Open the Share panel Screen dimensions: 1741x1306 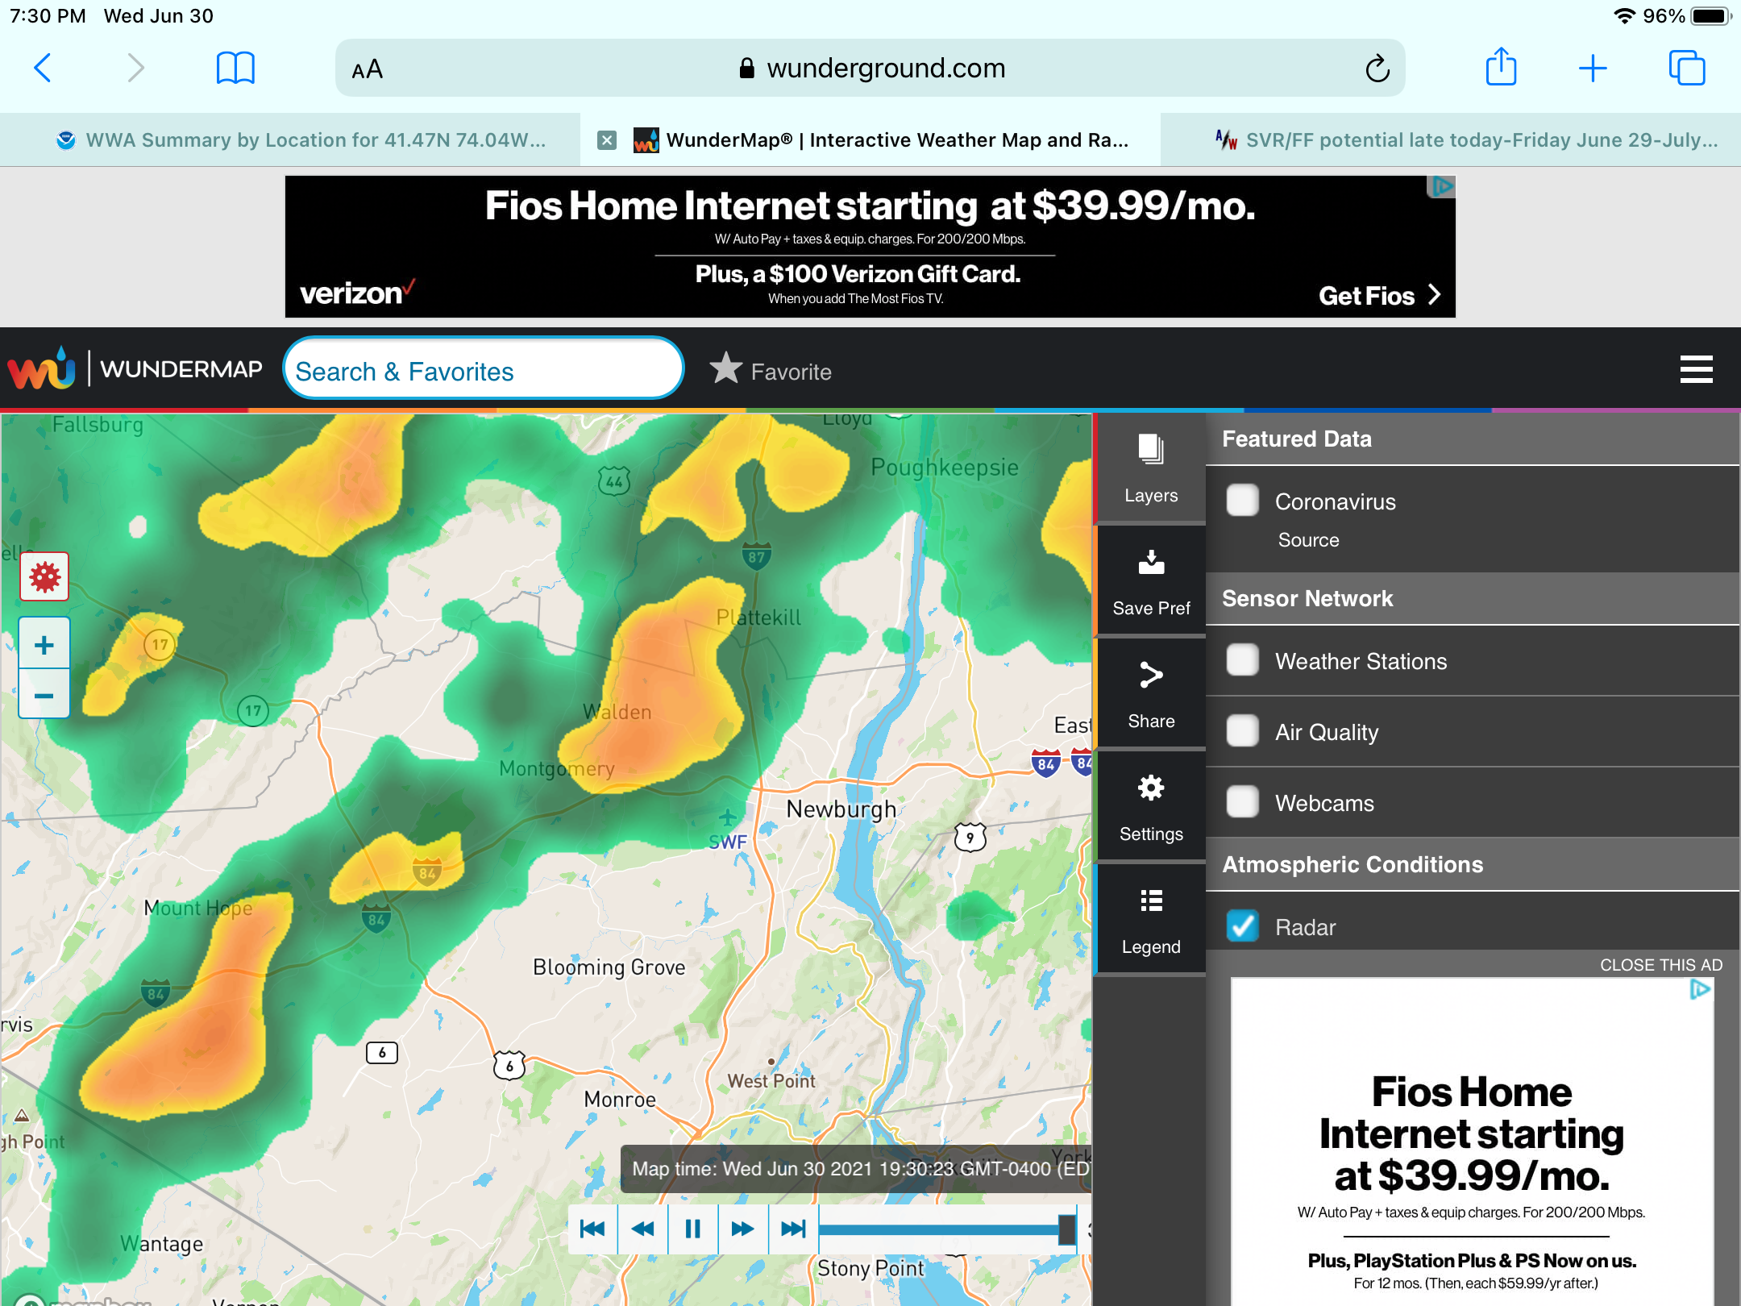[1151, 694]
